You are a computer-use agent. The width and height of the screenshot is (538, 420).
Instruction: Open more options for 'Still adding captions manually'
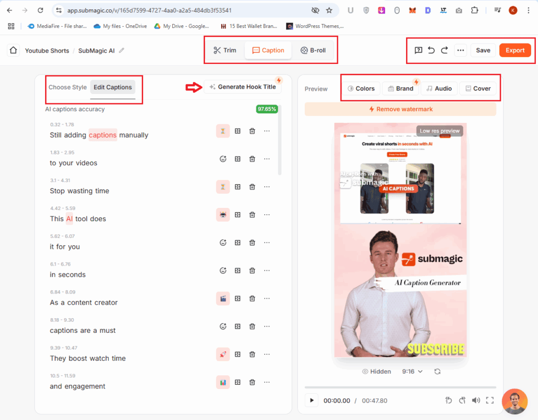point(267,131)
